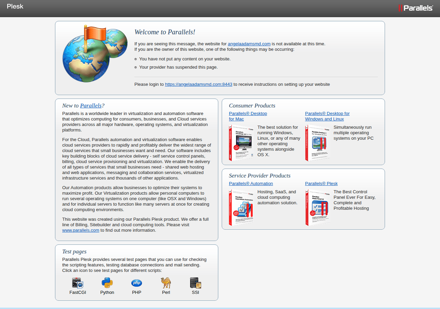Click the Parallels Desktop for Mac box image
Screen dimensions: 440x309
pyautogui.click(x=242, y=143)
